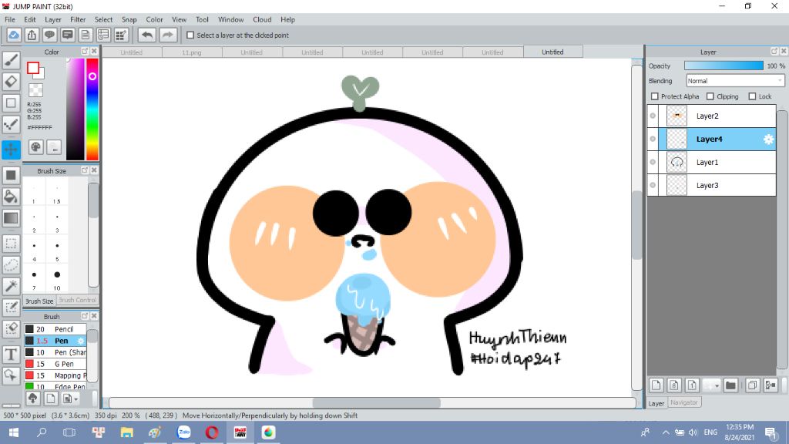
Task: Choose the Lasso selection tool
Action: coord(11,265)
